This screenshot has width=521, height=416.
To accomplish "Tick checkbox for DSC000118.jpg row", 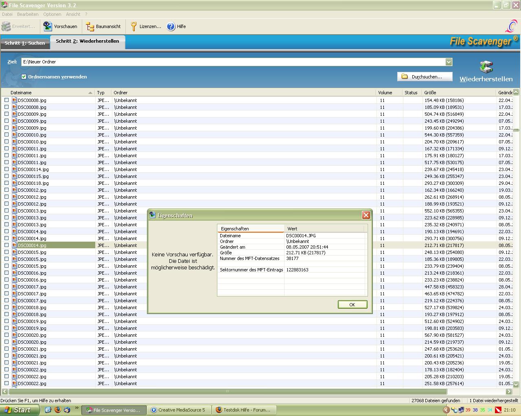I will pyautogui.click(x=7, y=183).
